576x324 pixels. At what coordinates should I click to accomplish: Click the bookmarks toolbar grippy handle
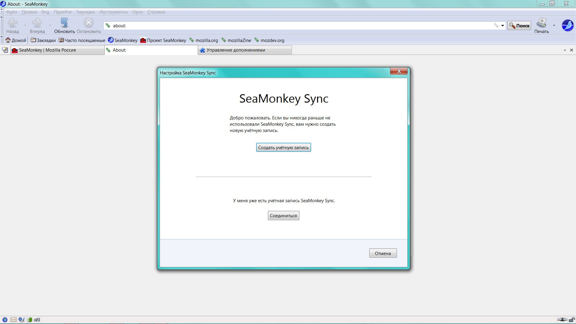(2, 40)
